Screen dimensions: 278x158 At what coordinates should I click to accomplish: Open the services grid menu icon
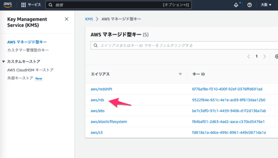click(x=23, y=5)
